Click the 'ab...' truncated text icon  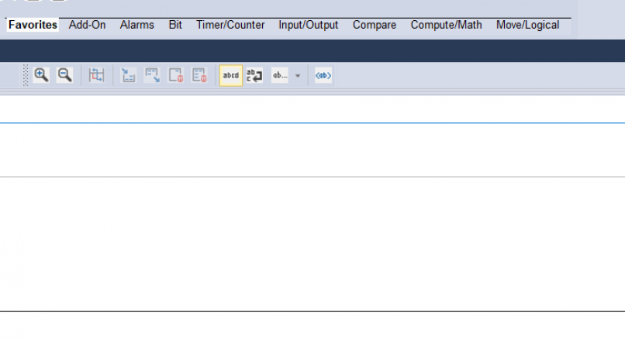(x=279, y=75)
